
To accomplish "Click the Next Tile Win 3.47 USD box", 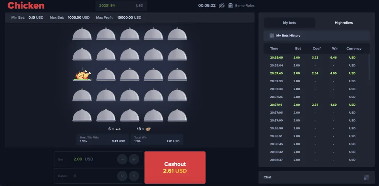I will click(x=102, y=140).
